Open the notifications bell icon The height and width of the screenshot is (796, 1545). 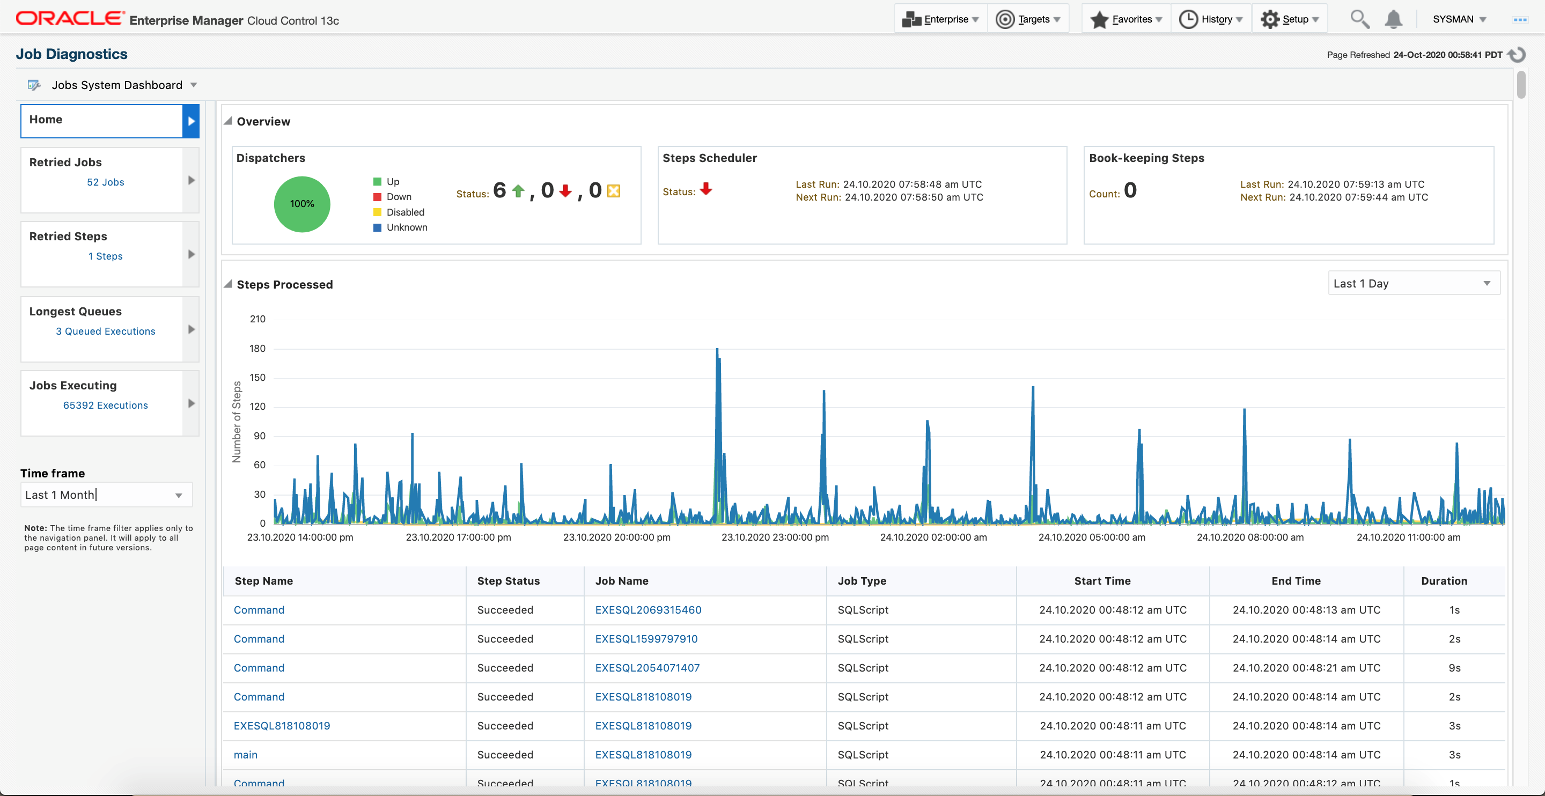coord(1393,19)
